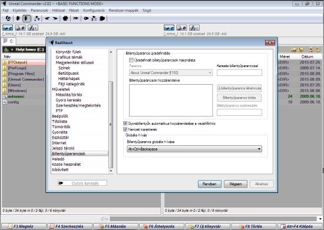Click the back arrow toolbar icon
Image resolution: width=324 pixels, height=230 pixels.
pos(47,18)
